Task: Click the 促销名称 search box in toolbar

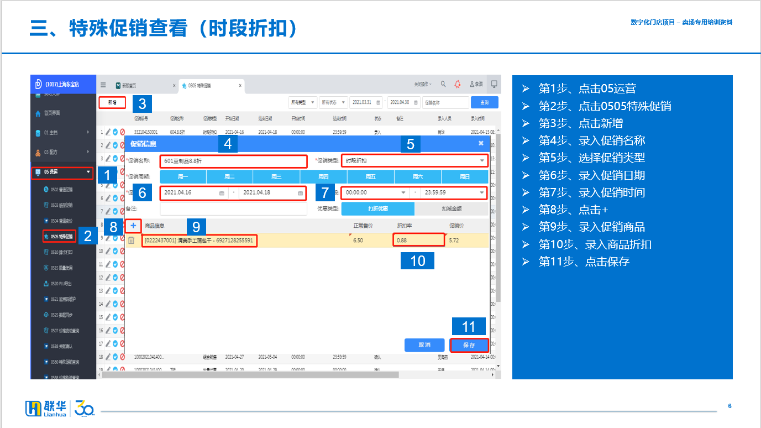Action: 445,102
